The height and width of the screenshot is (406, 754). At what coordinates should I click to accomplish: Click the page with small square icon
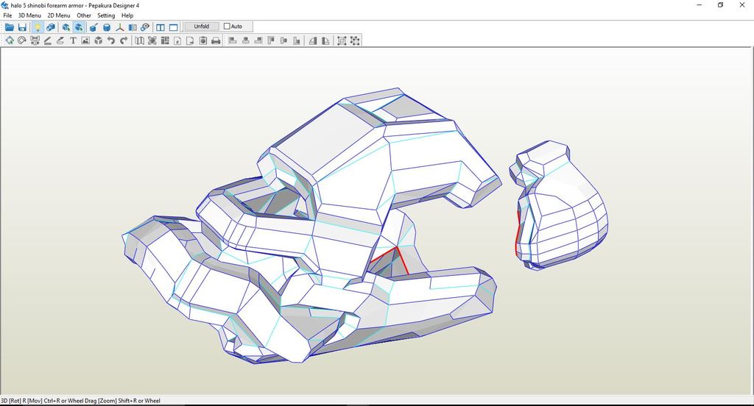click(x=177, y=41)
